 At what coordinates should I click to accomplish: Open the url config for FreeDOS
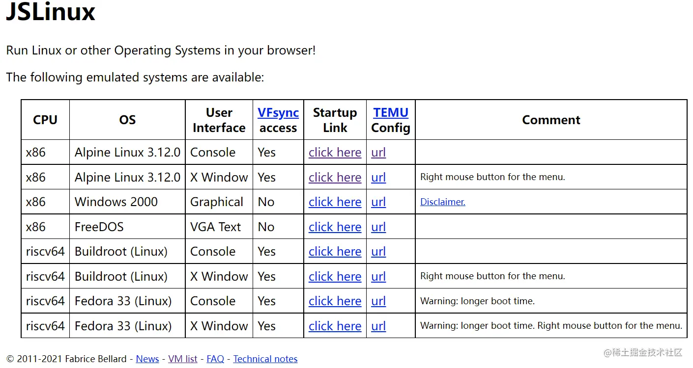click(378, 227)
